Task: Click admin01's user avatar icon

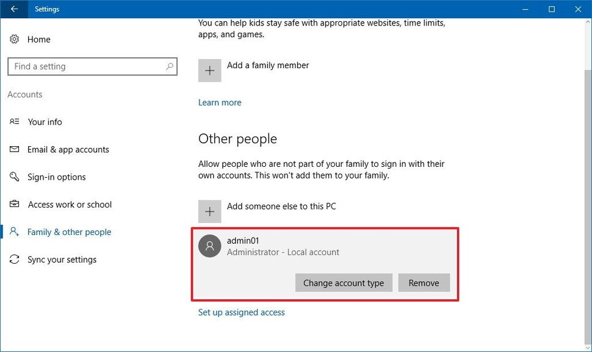Action: pyautogui.click(x=209, y=245)
